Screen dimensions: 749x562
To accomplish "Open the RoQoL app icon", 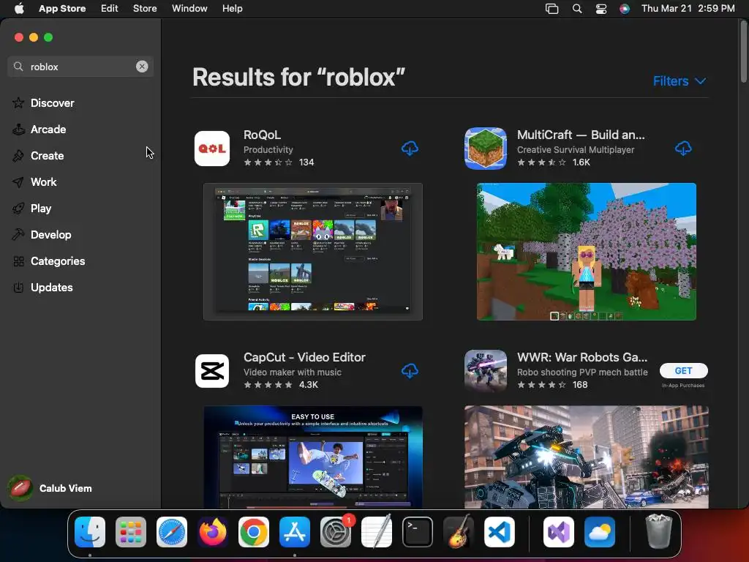I will 212,149.
